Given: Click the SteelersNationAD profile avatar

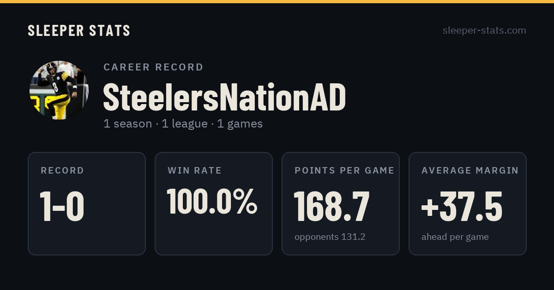Looking at the screenshot, I should pyautogui.click(x=59, y=90).
